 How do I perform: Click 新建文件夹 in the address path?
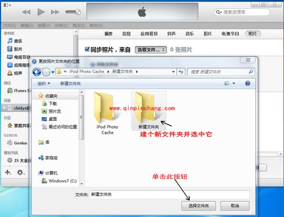point(122,71)
